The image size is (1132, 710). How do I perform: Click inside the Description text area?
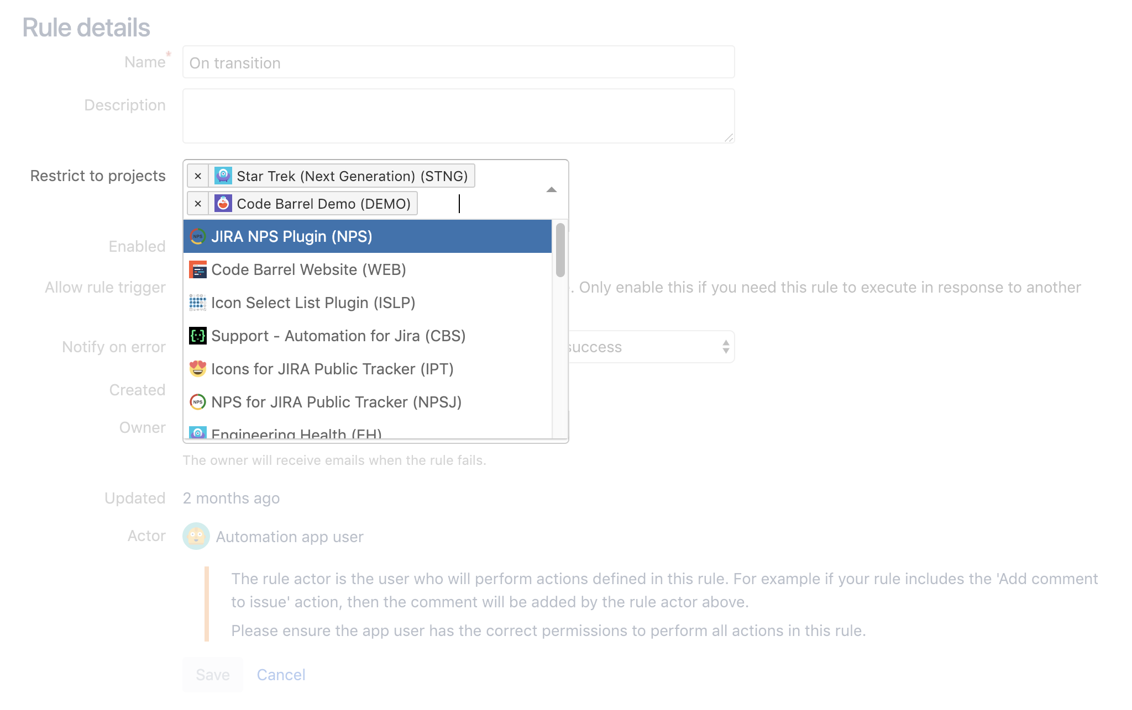tap(458, 116)
